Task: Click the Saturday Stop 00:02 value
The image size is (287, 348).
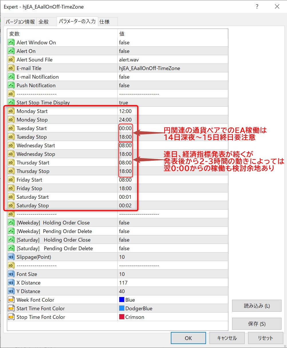Action: (x=125, y=206)
